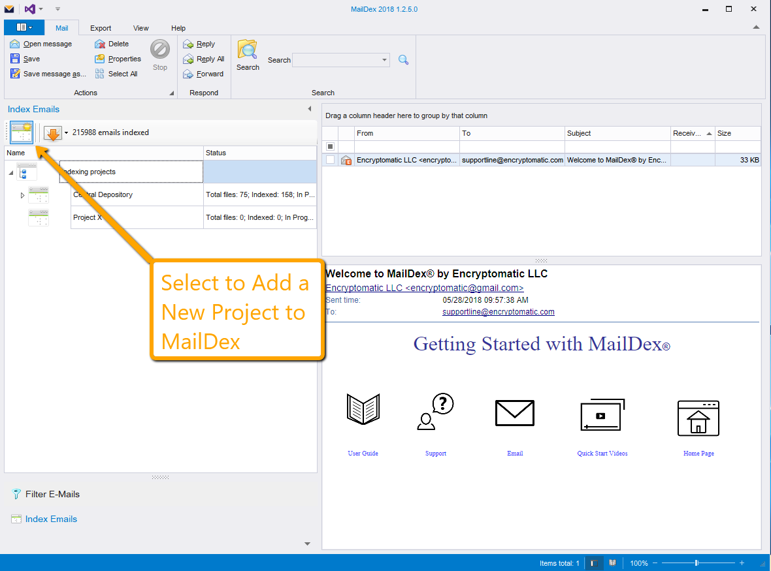
Task: Open the Actions group dialog launcher
Action: pyautogui.click(x=172, y=93)
